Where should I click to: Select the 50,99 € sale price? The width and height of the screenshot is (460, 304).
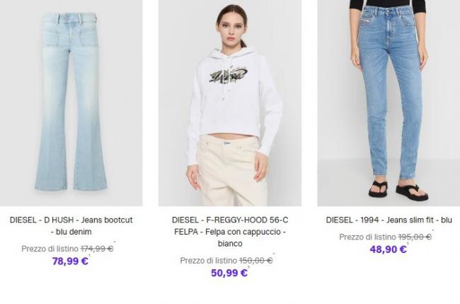pyautogui.click(x=229, y=273)
